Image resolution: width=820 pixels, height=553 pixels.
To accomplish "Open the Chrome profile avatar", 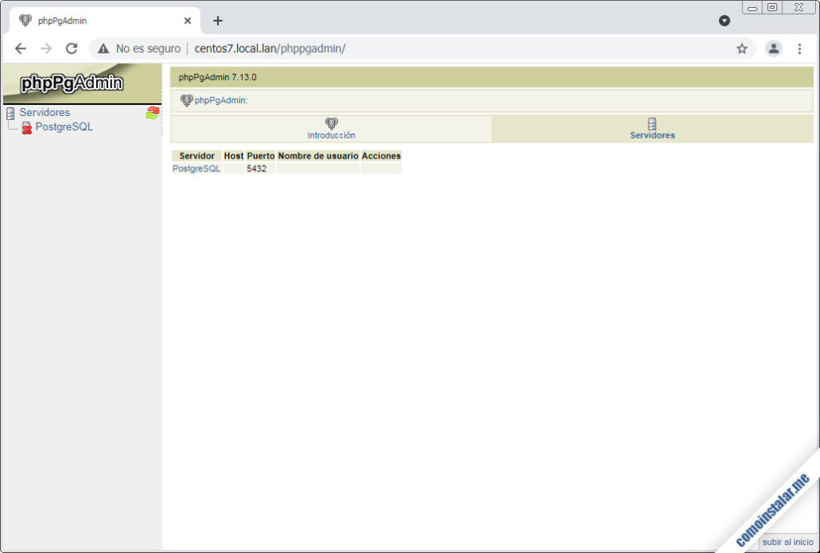I will click(x=773, y=49).
